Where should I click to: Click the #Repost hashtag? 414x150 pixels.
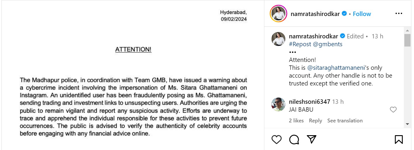point(300,44)
